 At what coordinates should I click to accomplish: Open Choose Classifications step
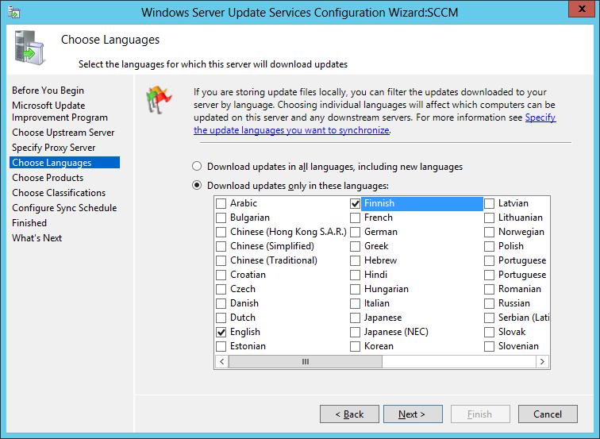[59, 193]
